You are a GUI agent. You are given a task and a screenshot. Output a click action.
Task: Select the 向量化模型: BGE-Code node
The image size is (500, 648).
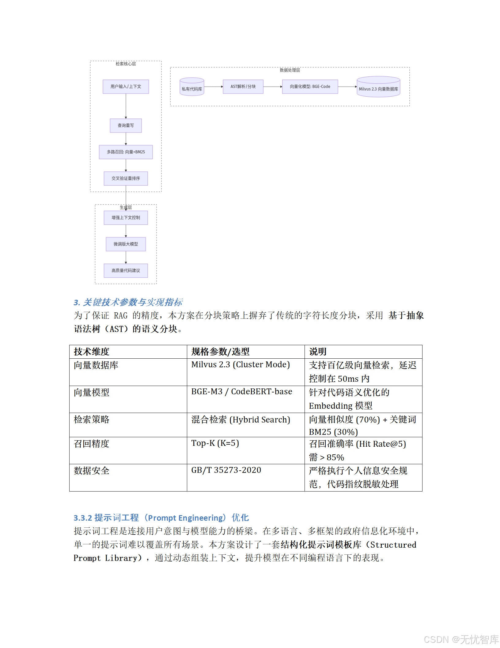pos(309,87)
